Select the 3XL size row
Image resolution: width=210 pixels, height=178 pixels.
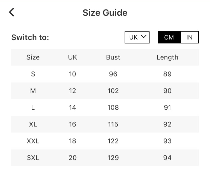[x=33, y=158]
